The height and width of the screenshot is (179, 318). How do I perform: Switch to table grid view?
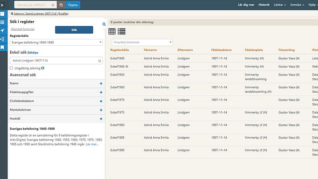pos(112,32)
